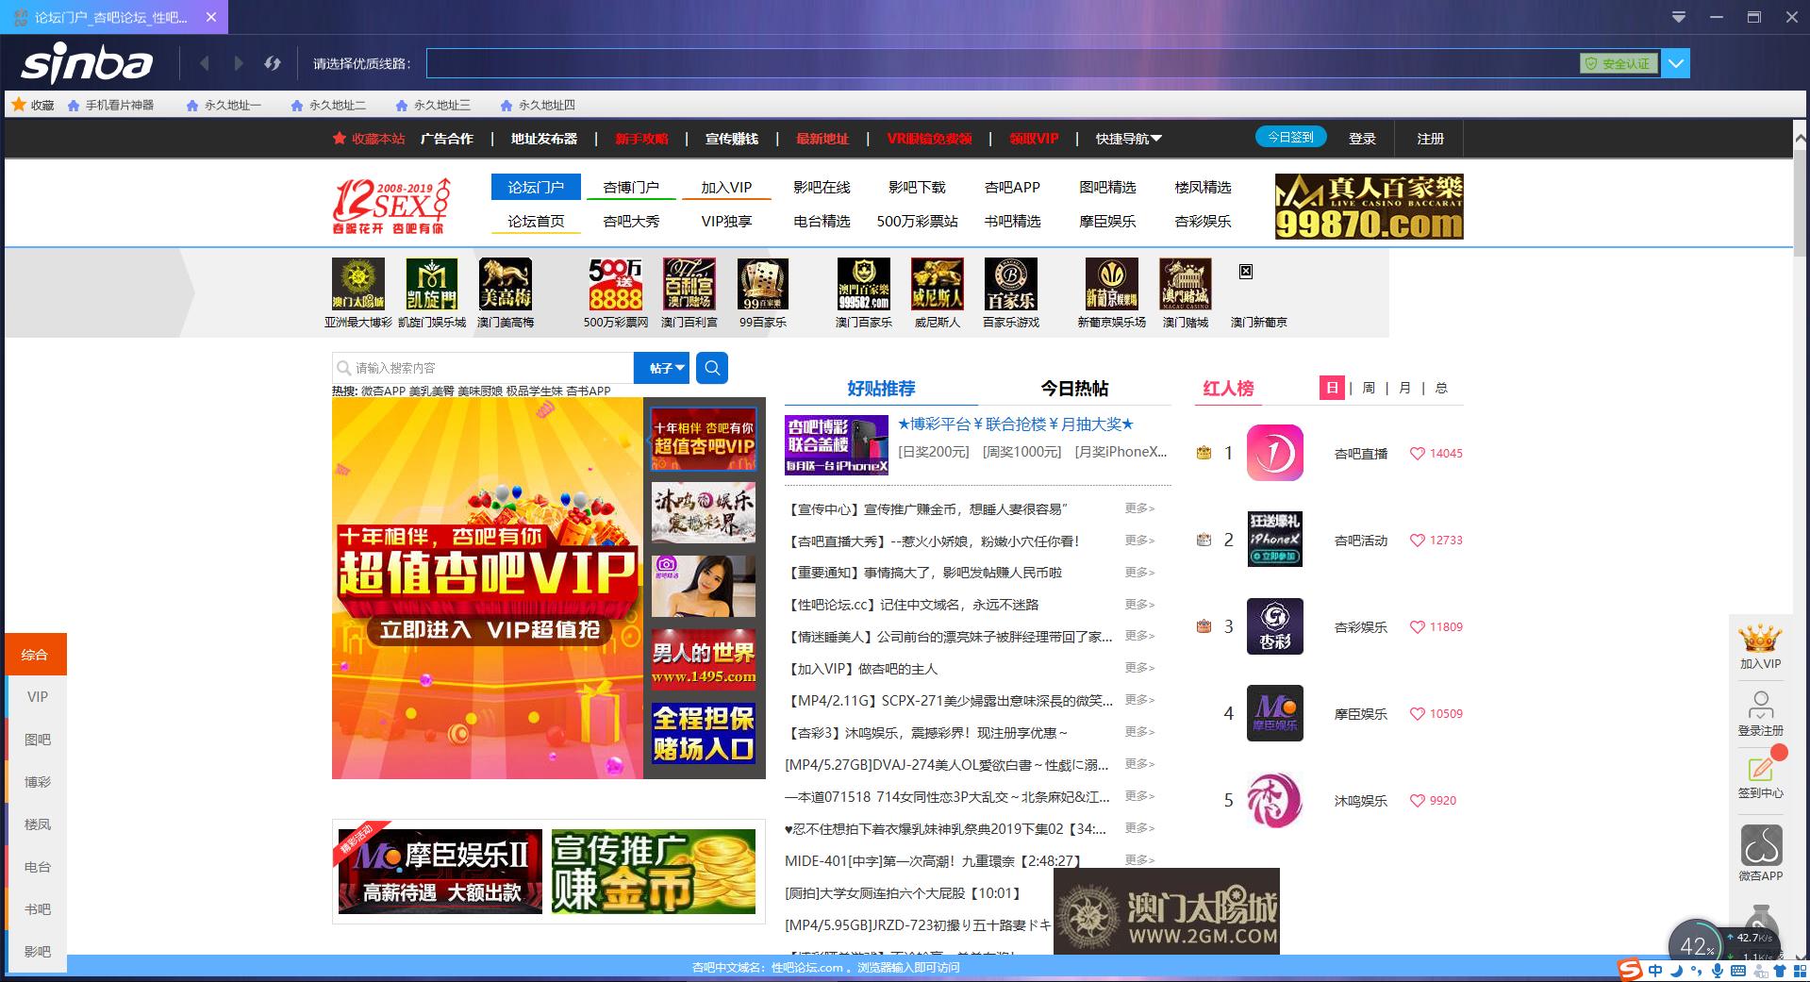This screenshot has width=1810, height=982.
Task: Open the 微杏APP icon
Action: pos(1760,844)
